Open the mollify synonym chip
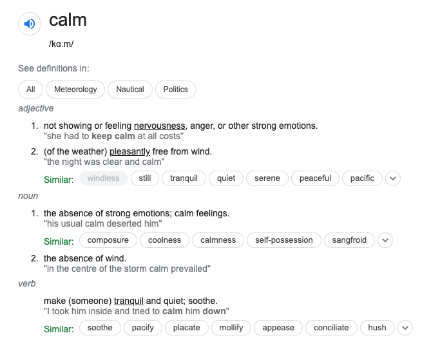The height and width of the screenshot is (340, 440). (231, 328)
